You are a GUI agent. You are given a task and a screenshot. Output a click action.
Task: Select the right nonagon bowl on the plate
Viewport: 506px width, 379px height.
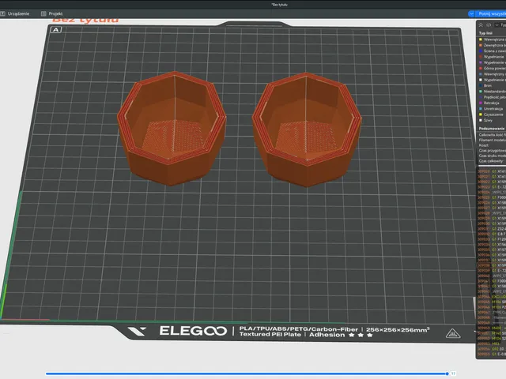point(307,129)
